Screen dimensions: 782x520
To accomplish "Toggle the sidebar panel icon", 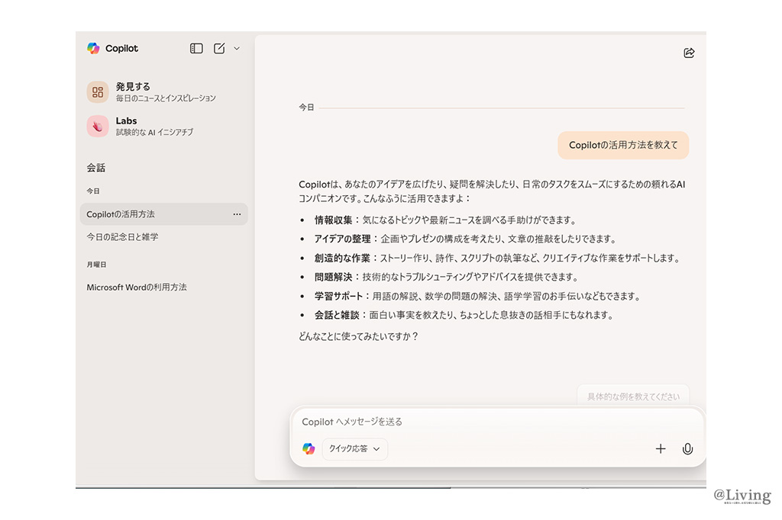I will tap(196, 48).
